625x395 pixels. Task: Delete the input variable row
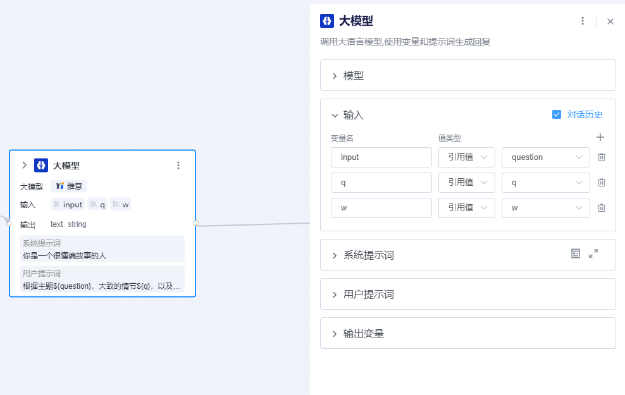(x=602, y=157)
